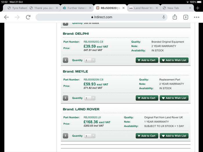Close the Land Rover Wo tab

pos(157,8)
